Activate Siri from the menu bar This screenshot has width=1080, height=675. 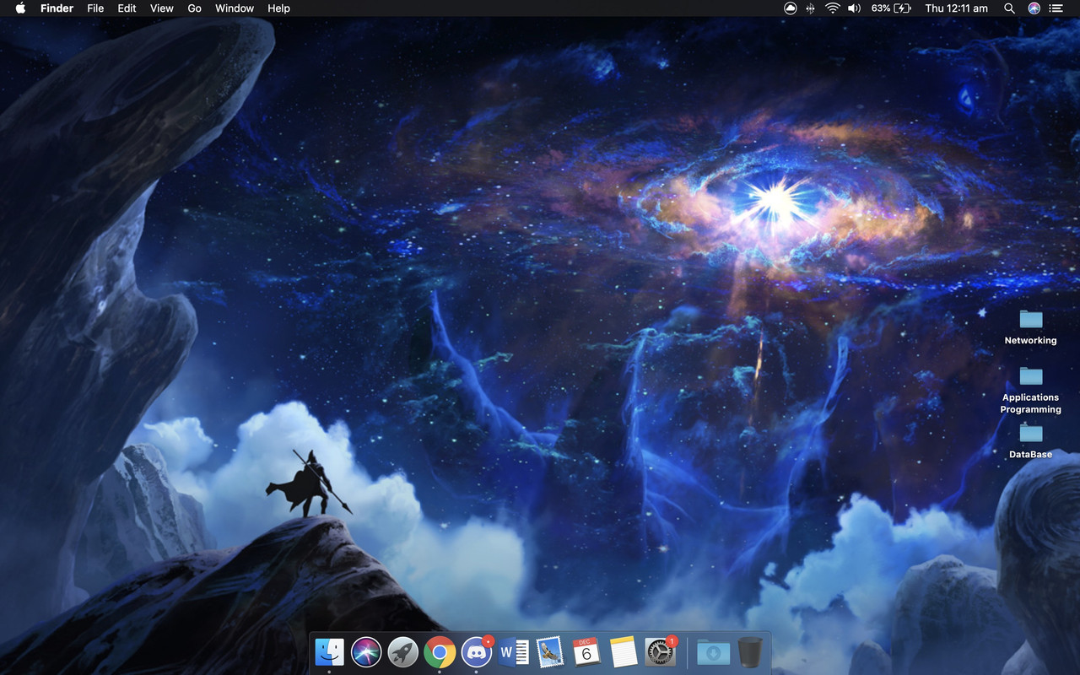1034,8
